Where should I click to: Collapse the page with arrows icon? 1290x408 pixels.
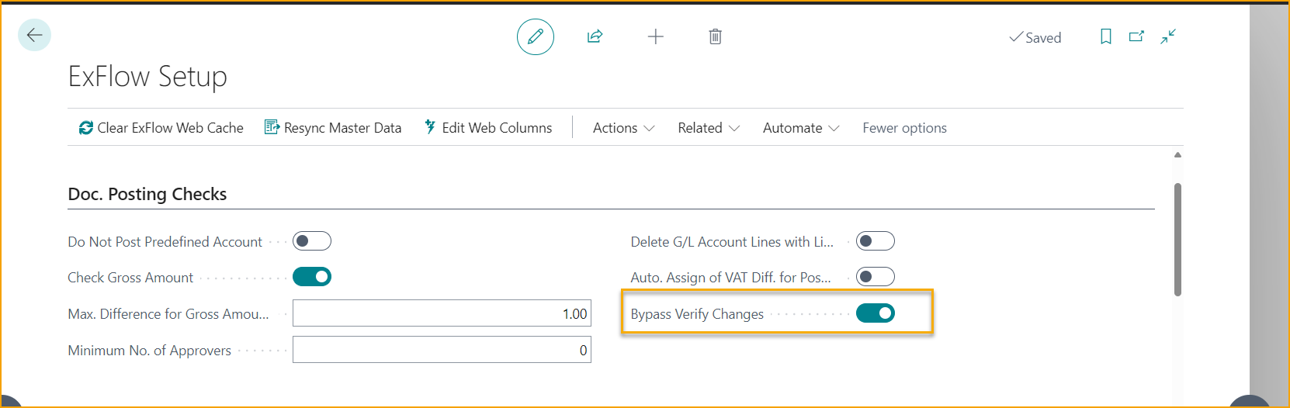pyautogui.click(x=1168, y=36)
